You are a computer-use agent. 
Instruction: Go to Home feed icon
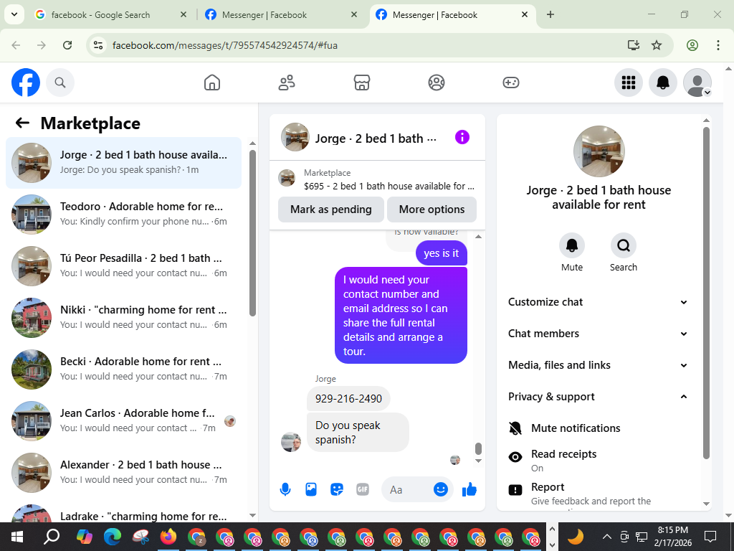click(x=212, y=83)
